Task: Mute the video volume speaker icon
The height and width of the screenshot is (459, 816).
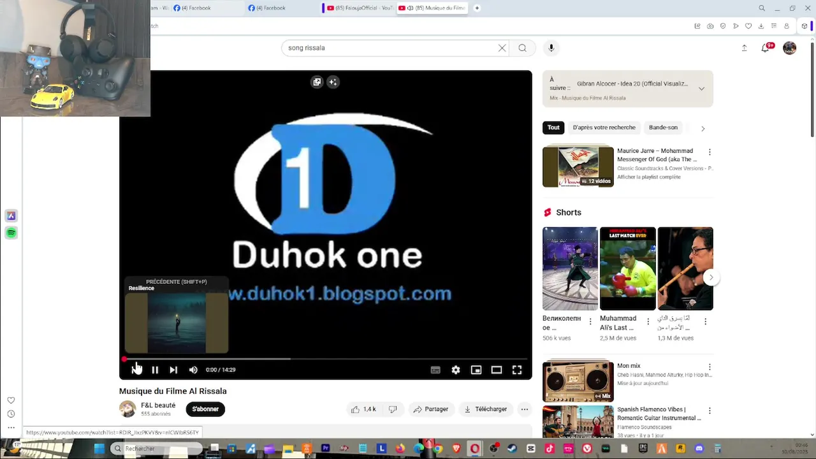Action: pyautogui.click(x=193, y=370)
